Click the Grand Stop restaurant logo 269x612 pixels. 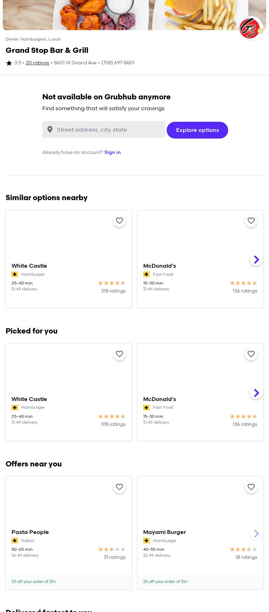(251, 28)
